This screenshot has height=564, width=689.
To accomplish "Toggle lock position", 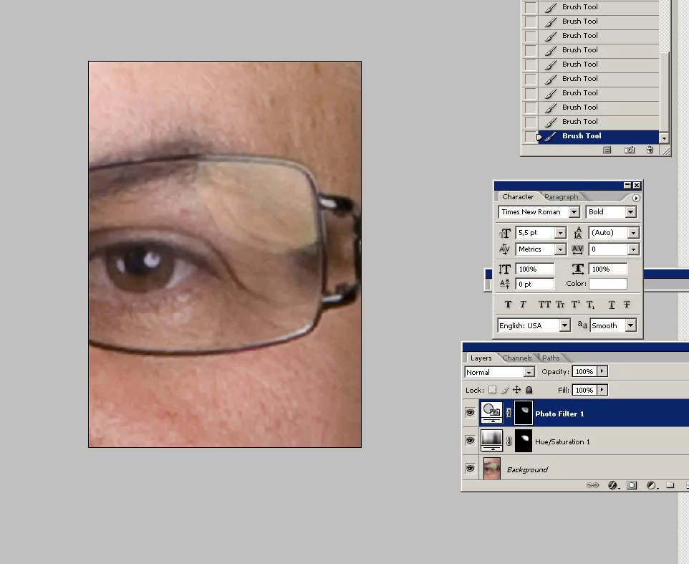I will click(517, 390).
